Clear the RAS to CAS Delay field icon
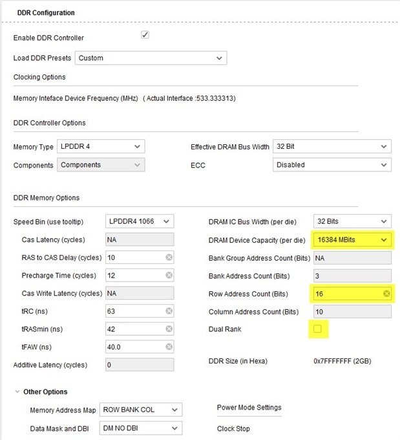The width and height of the screenshot is (400, 440). 169,258
